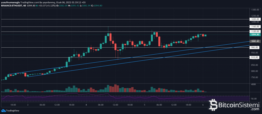This screenshot has height=114, width=262.
Task: Open the yusufnumanoglu author name
Action: (x=10, y=2)
